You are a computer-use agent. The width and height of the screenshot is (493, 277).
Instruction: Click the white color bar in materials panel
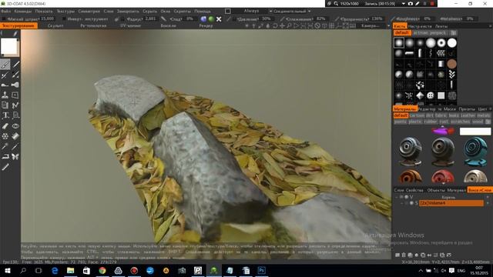pos(475,131)
